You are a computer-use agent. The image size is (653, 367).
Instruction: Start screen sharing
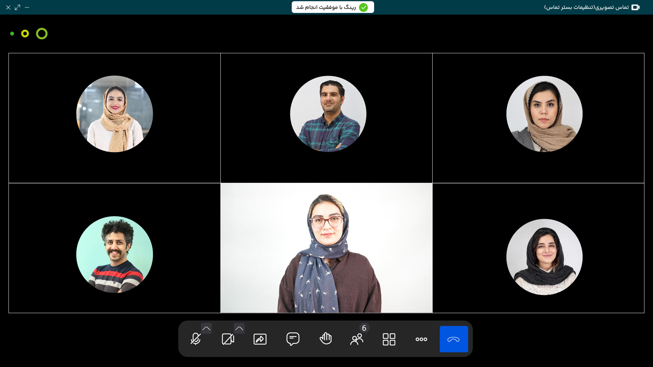click(x=260, y=339)
